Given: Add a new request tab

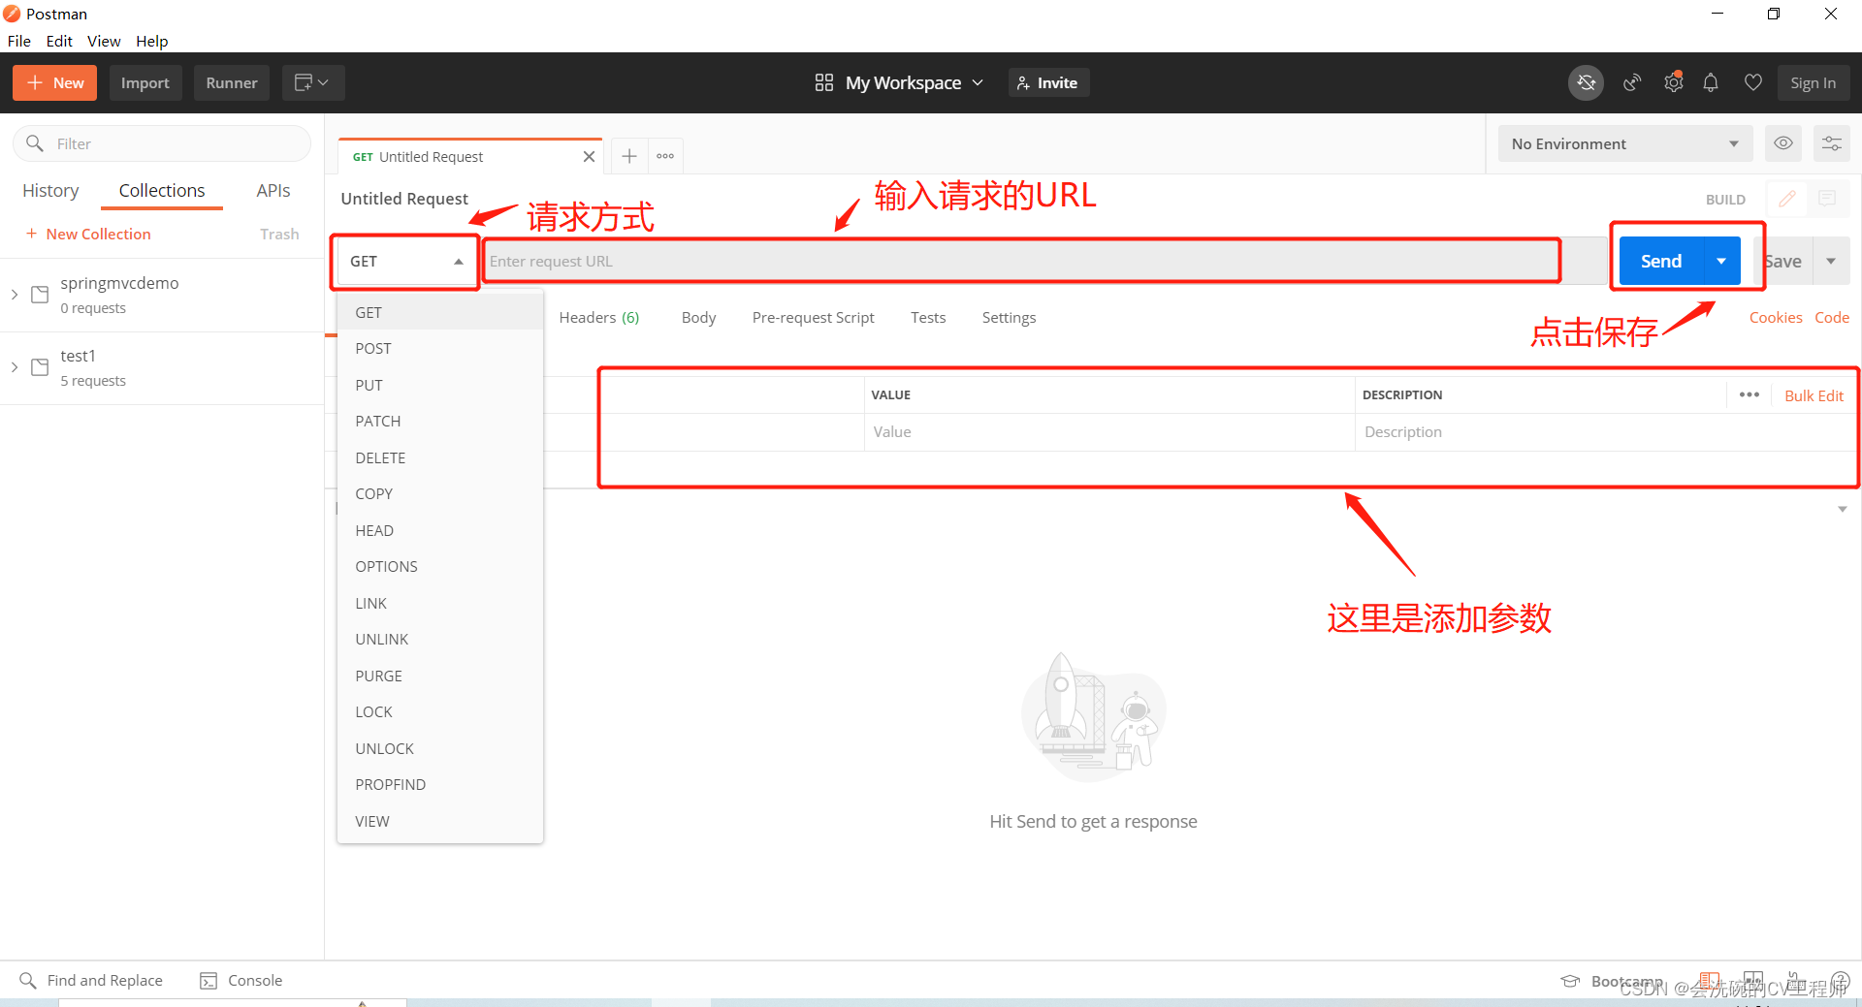Looking at the screenshot, I should 629,156.
